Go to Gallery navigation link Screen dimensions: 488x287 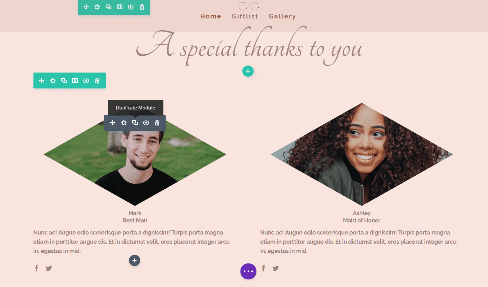282,16
